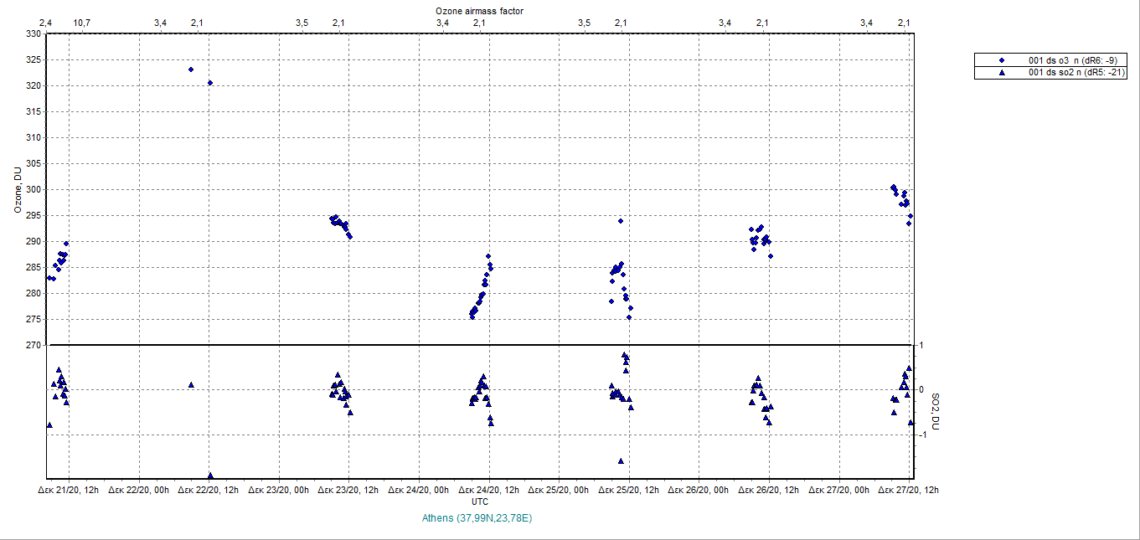Click the blue diamond marker in the legend
Viewport: 1140px width, 540px height.
pyautogui.click(x=1001, y=61)
